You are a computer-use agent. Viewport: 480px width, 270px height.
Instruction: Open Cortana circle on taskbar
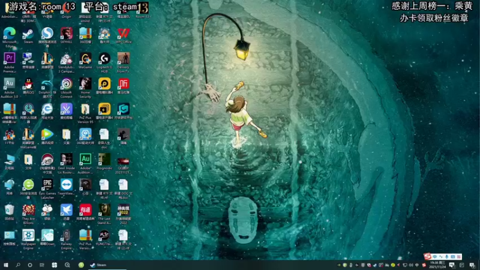[x=29, y=265]
